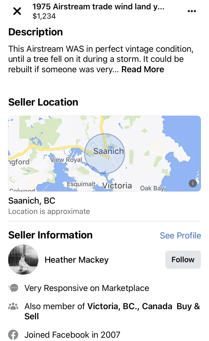Tap the $1,234 price in header
The height and width of the screenshot is (341, 209).
(x=44, y=16)
